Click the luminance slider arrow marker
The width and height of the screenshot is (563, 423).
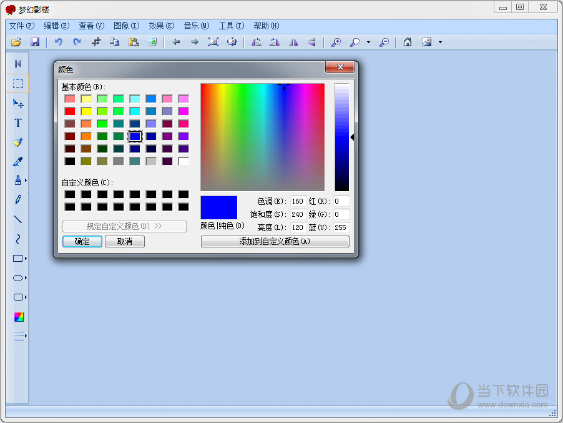tap(352, 137)
